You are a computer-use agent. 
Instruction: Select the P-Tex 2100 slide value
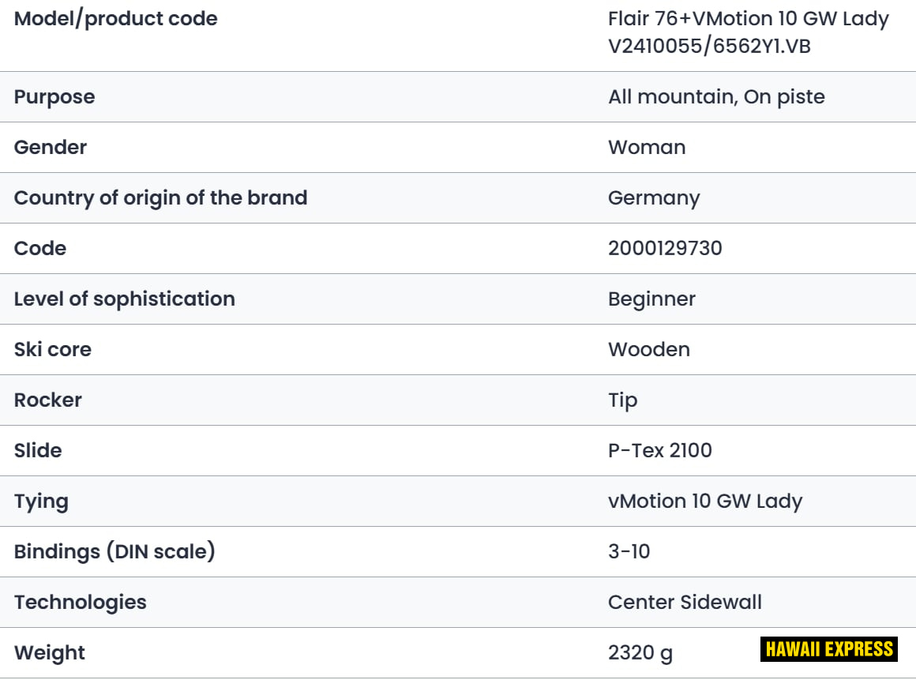pos(660,451)
